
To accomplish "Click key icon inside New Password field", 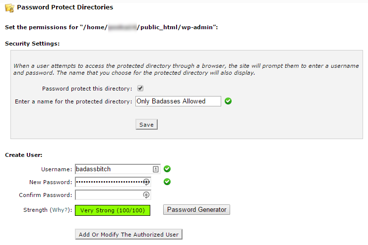I will 146,182.
